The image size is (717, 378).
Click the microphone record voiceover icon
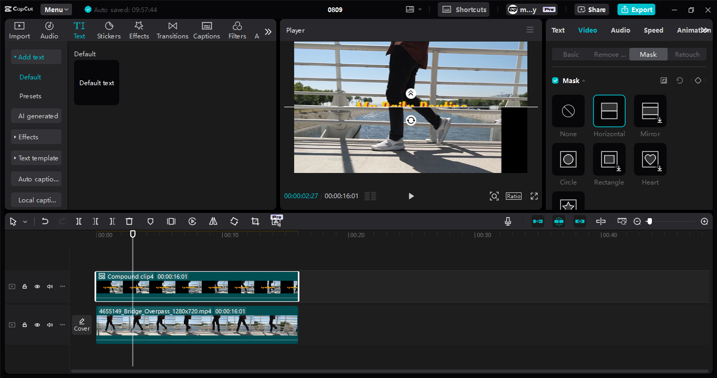point(508,221)
